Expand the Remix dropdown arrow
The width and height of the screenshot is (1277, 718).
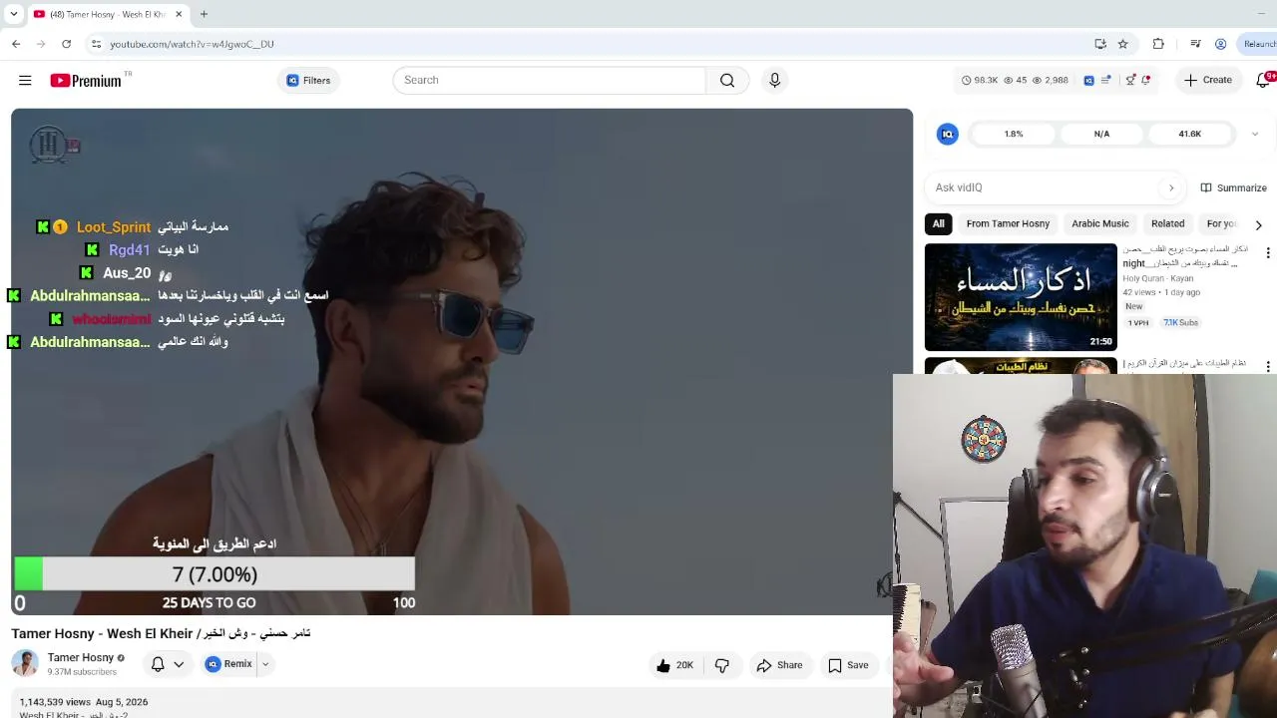pyautogui.click(x=265, y=664)
